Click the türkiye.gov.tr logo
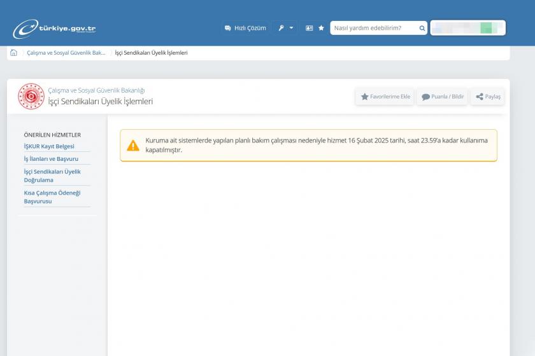The image size is (535, 356). click(54, 29)
